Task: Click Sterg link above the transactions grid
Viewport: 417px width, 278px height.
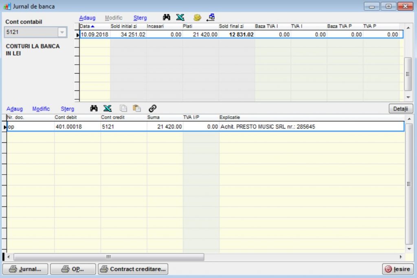Action: (x=68, y=109)
